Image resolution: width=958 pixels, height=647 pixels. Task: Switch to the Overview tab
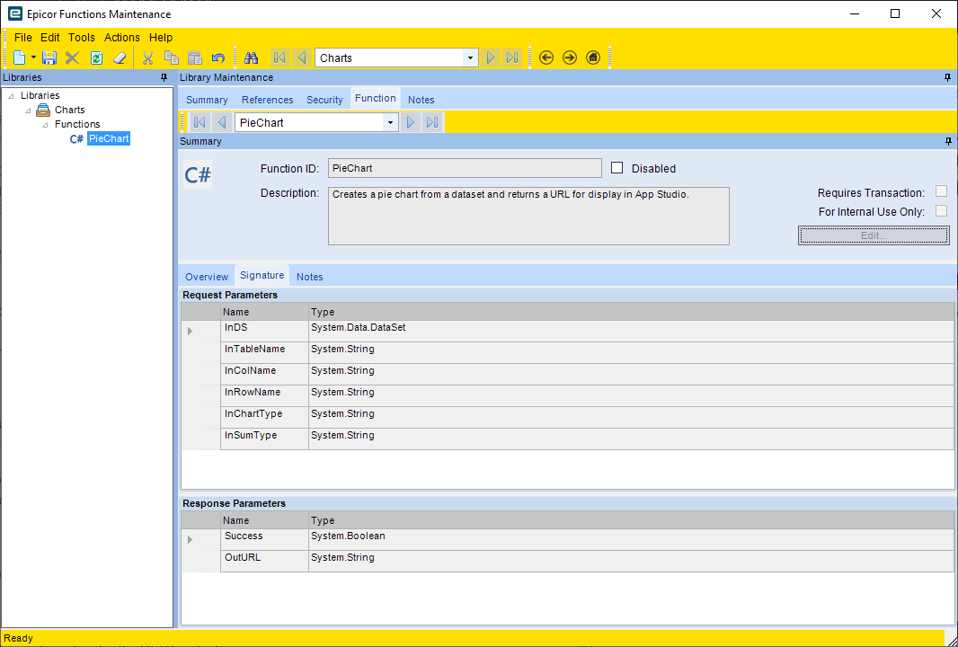click(x=207, y=277)
